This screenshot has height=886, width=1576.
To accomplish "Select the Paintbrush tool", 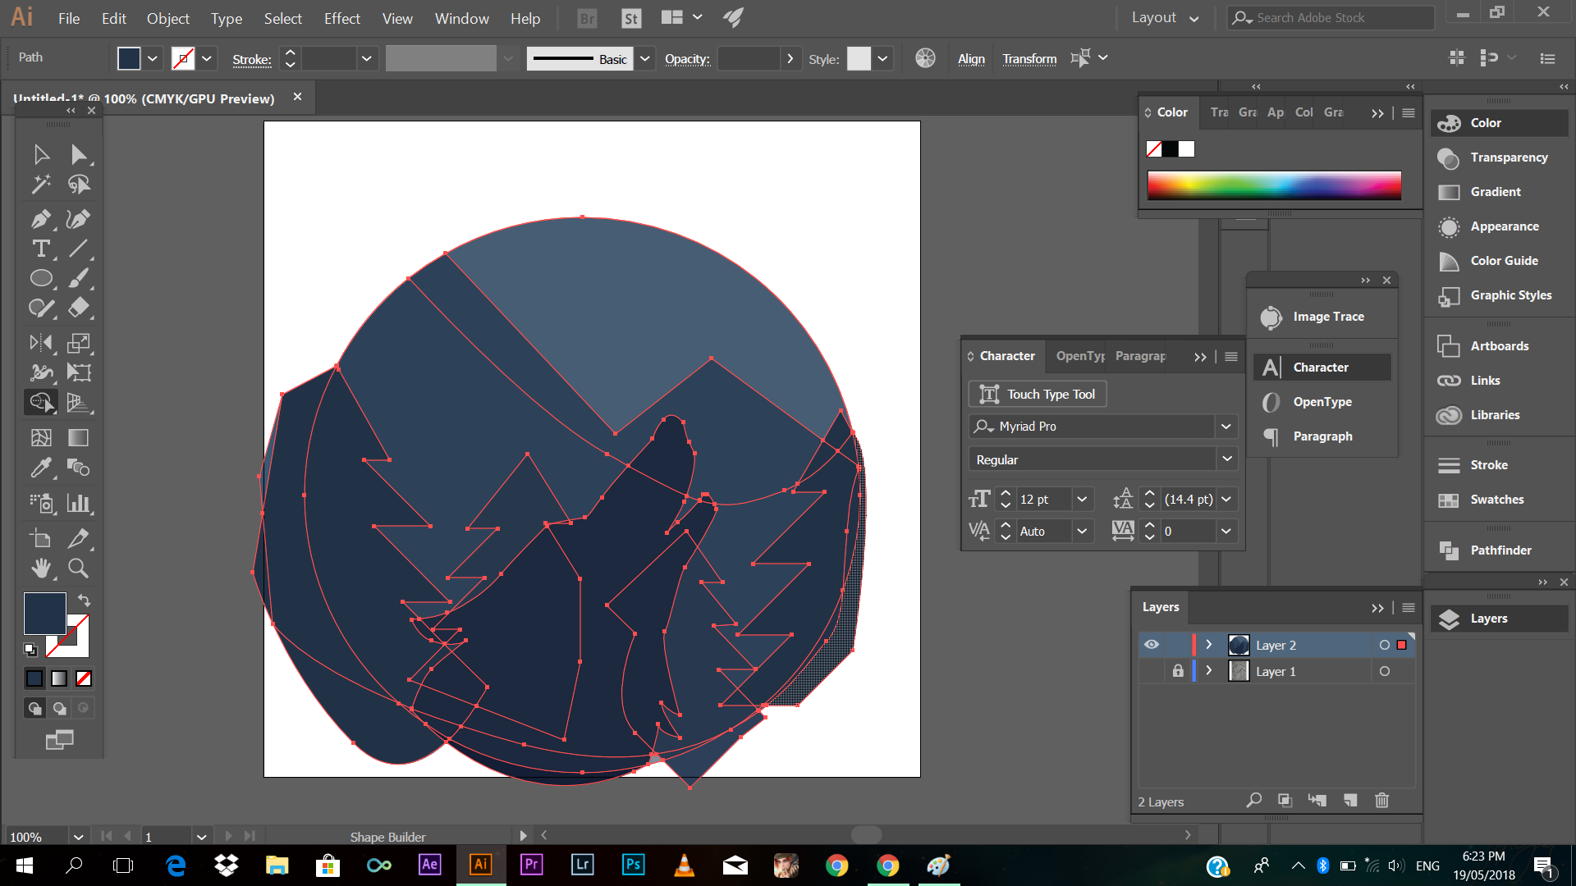I will 79,279.
